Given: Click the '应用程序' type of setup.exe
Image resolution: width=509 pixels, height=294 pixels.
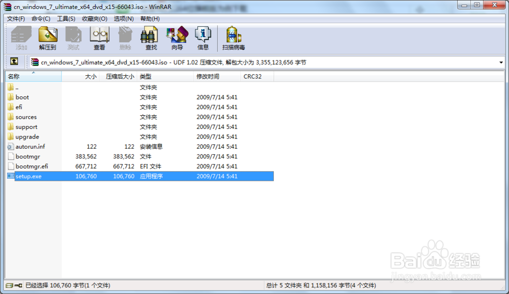Looking at the screenshot, I should coord(151,176).
